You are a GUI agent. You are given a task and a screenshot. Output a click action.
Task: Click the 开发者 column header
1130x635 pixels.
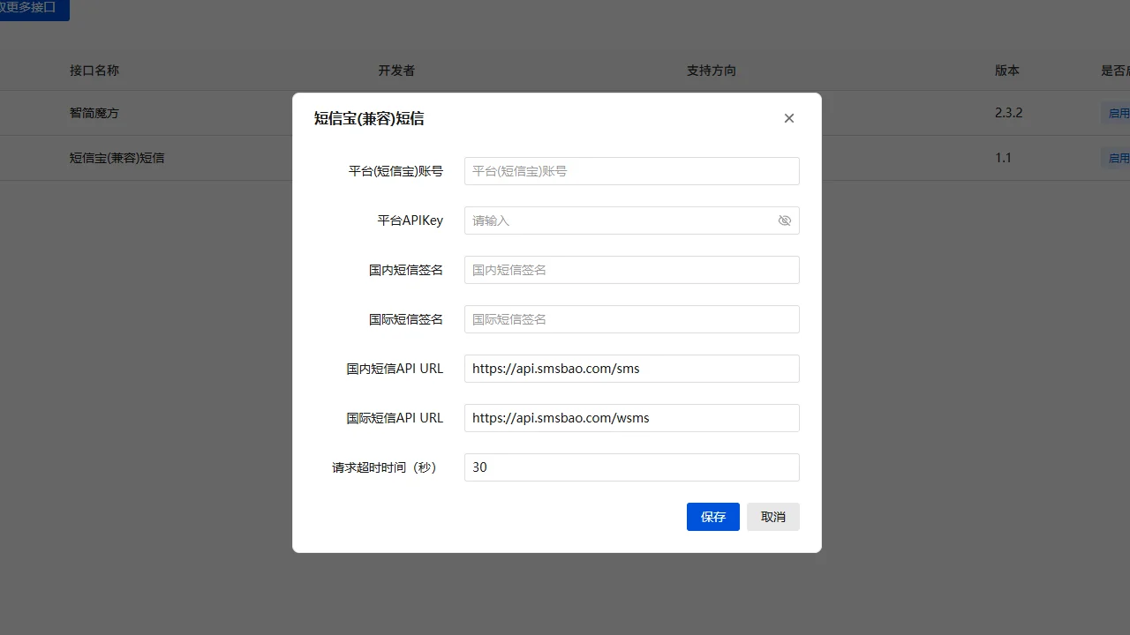(396, 71)
